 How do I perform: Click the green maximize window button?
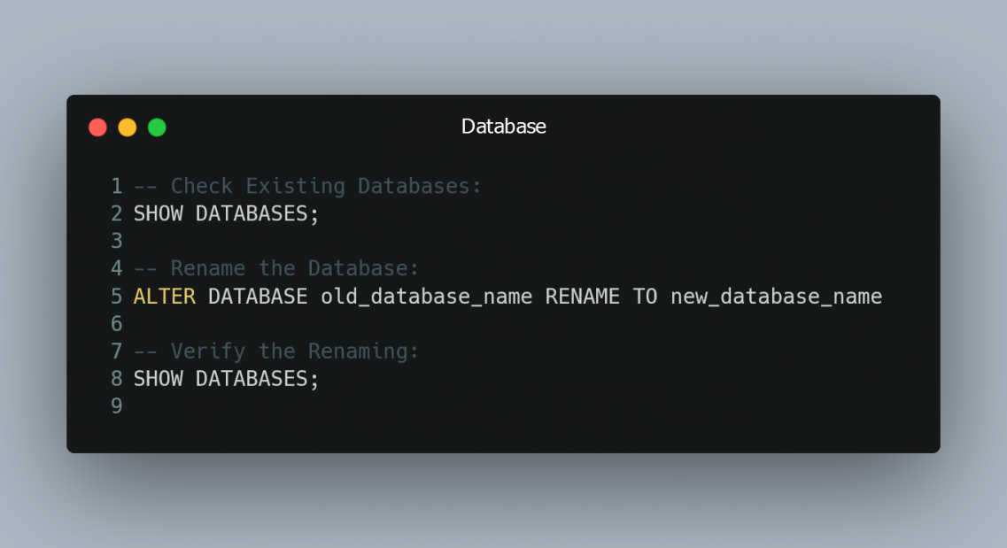coord(156,127)
